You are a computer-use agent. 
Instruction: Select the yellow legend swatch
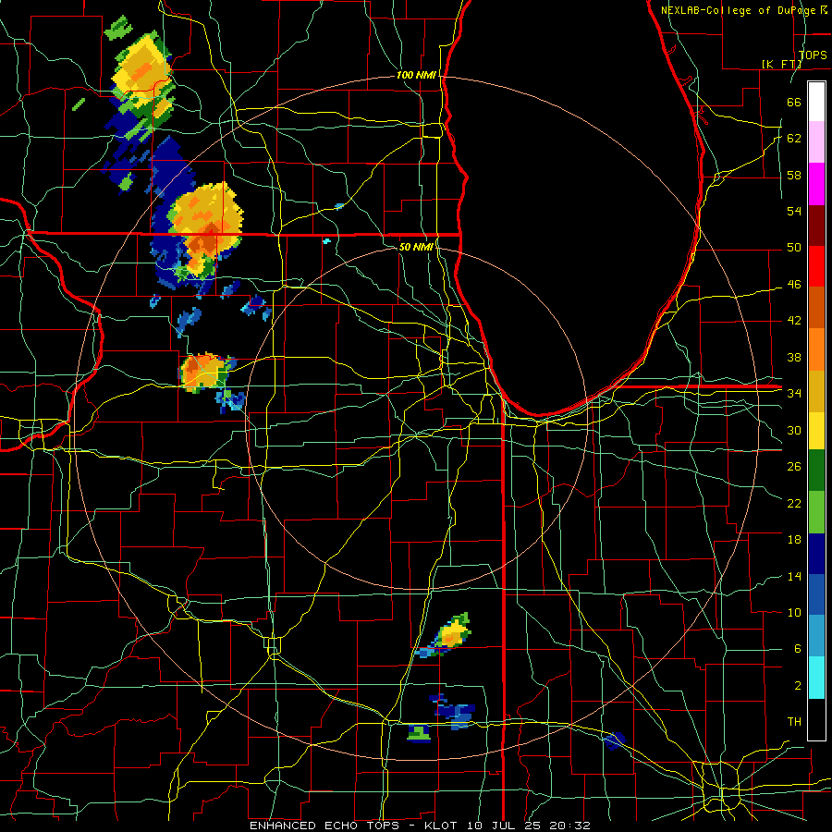[x=816, y=431]
